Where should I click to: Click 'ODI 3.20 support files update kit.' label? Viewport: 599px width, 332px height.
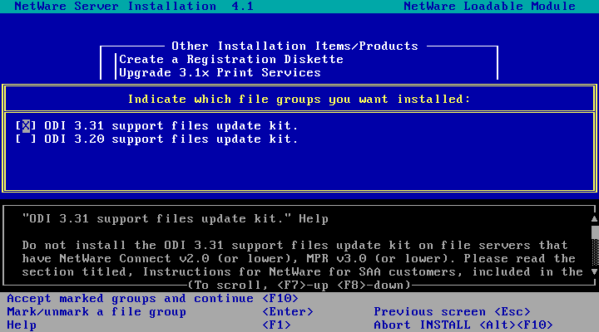(x=171, y=139)
